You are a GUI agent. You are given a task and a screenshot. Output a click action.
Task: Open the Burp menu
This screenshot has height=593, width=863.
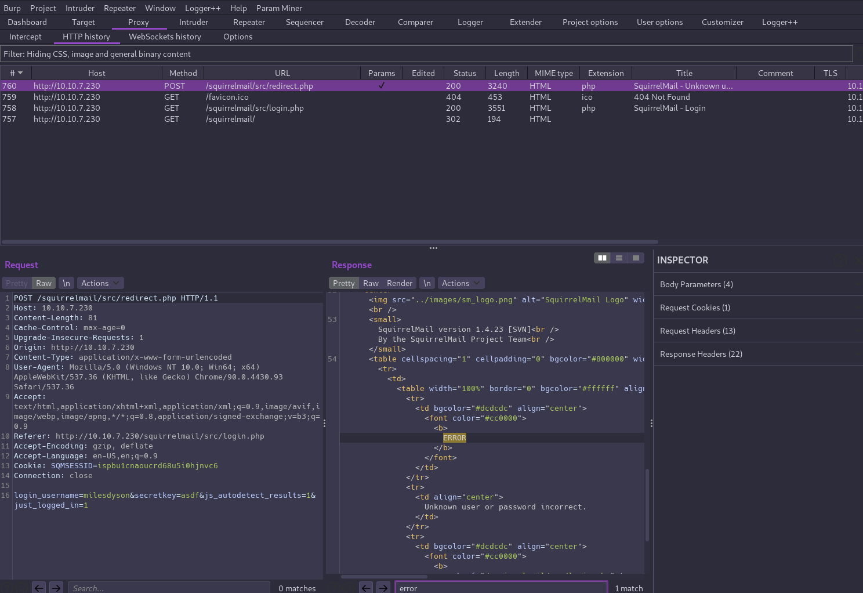[12, 8]
